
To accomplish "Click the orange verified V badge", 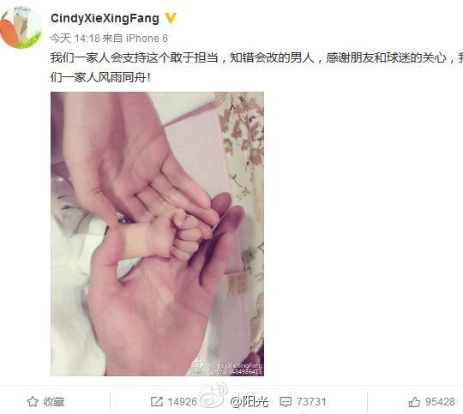I will coord(171,19).
